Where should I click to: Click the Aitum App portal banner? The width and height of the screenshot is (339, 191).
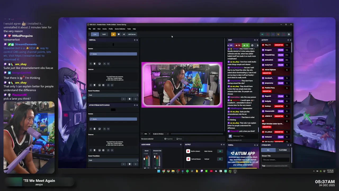pos(243,158)
